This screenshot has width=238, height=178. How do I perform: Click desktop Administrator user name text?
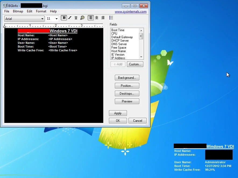pyautogui.click(x=215, y=162)
